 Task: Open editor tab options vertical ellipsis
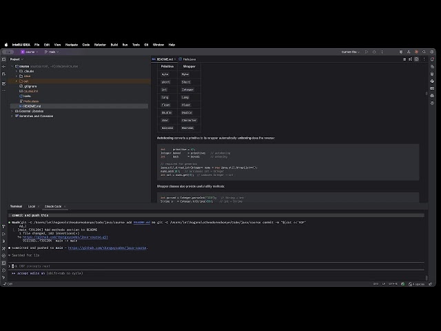[424, 59]
